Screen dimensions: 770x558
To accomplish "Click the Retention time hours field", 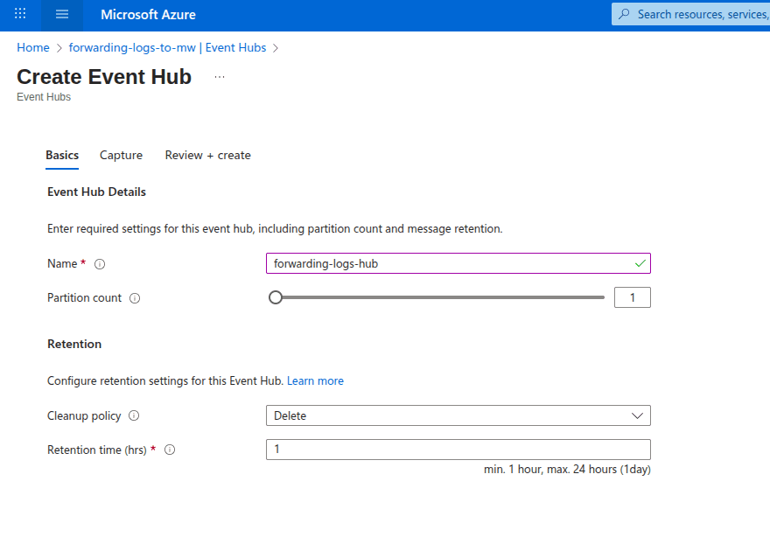I will tap(458, 450).
